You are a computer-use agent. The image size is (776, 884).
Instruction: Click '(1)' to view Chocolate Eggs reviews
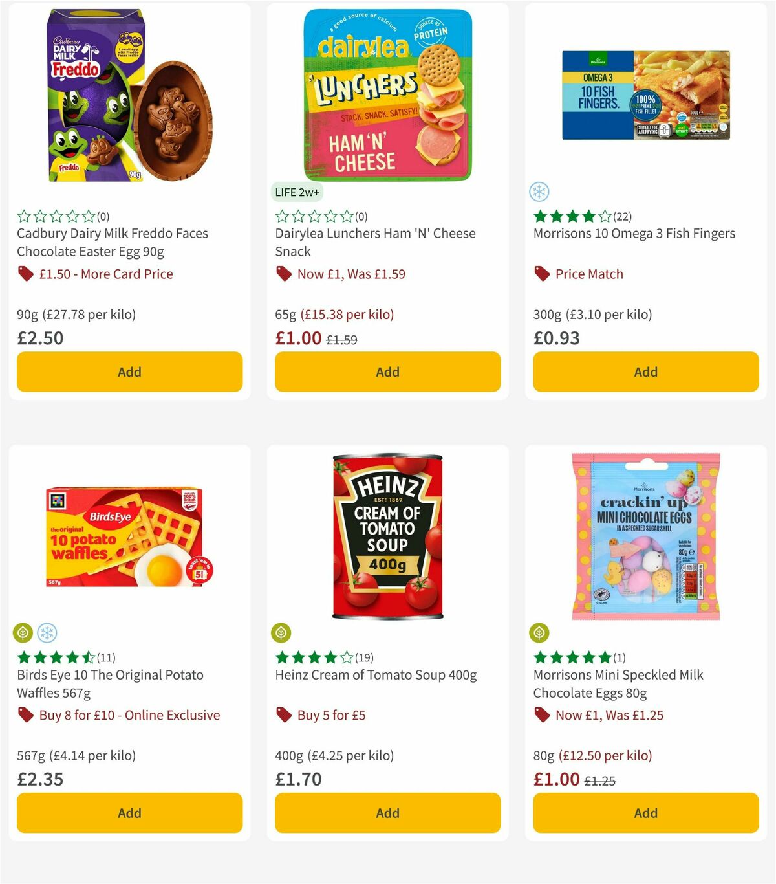[x=619, y=657]
